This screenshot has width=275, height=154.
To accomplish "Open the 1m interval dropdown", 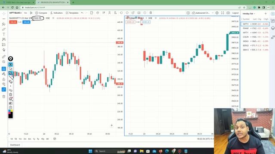I will 26,13.
